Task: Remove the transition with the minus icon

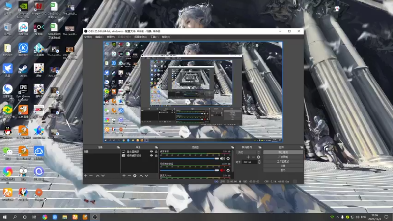Action: (x=253, y=157)
